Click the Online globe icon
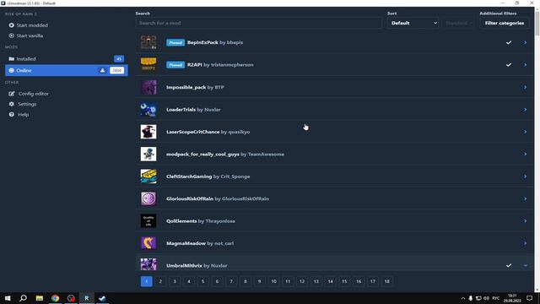 tap(11, 70)
